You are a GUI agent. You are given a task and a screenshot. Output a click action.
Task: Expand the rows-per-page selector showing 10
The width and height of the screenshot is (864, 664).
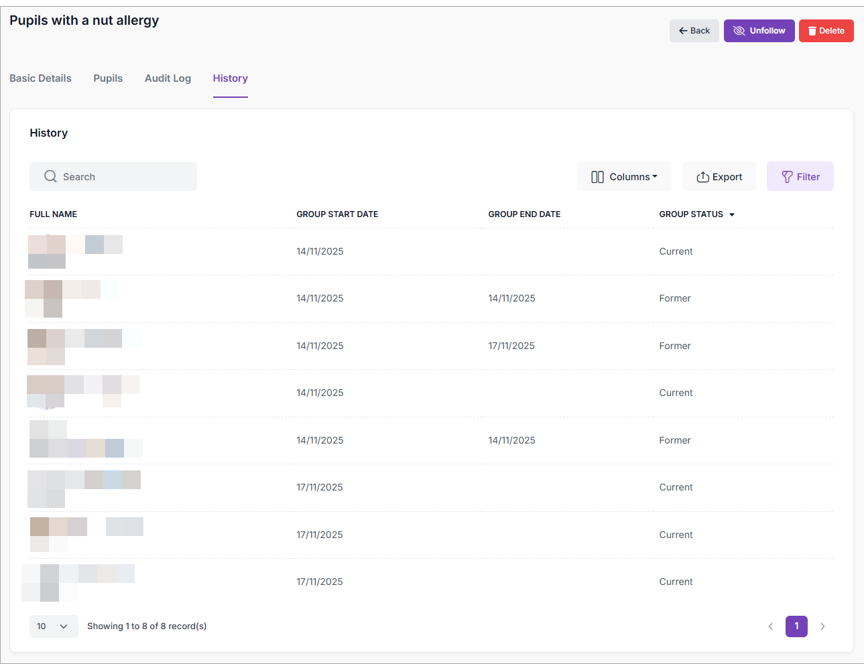(x=54, y=626)
